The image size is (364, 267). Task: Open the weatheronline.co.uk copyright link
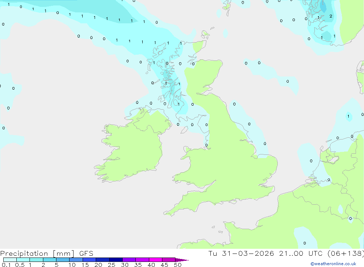[333, 264]
